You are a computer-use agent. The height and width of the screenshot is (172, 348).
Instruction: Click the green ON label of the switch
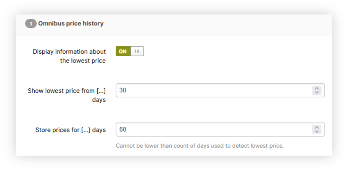(123, 51)
